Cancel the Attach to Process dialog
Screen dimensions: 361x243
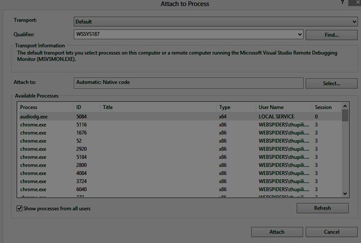(331, 232)
